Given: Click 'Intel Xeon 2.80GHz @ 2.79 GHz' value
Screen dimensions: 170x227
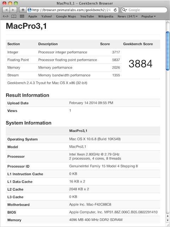Looking at the screenshot, I should [x=94, y=154].
